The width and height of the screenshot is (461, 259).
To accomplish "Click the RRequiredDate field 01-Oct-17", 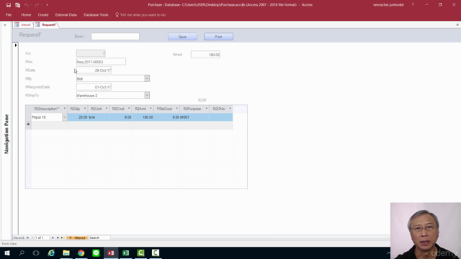I will coord(94,87).
